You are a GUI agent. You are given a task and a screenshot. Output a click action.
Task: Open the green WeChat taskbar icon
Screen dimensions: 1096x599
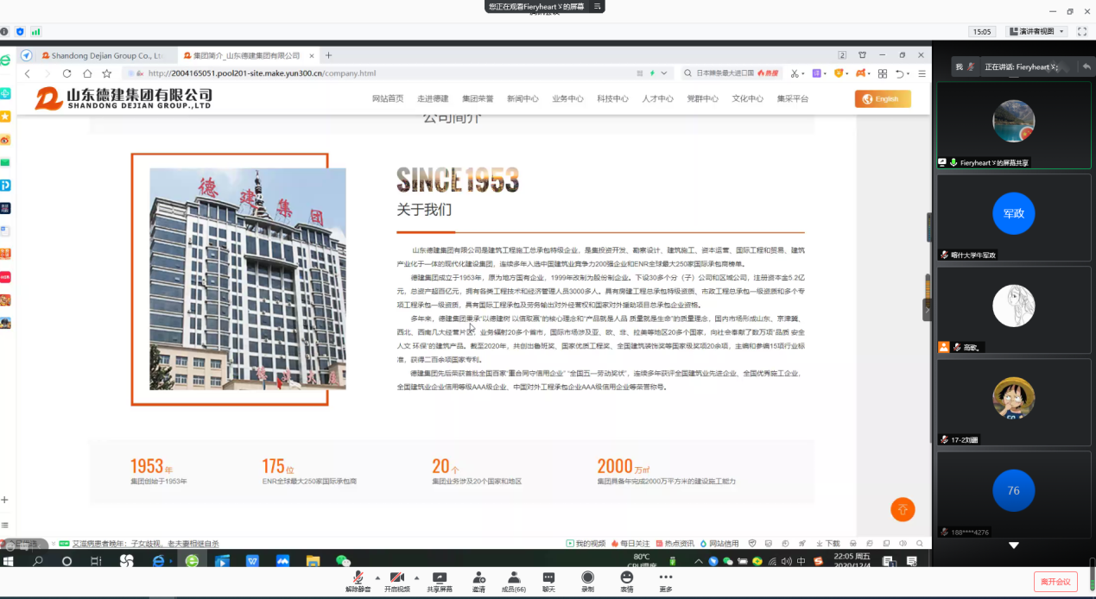[344, 561]
